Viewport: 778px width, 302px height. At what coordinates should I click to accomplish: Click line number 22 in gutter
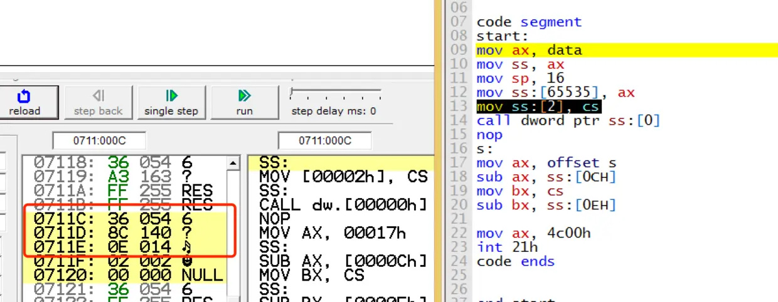[x=459, y=233]
